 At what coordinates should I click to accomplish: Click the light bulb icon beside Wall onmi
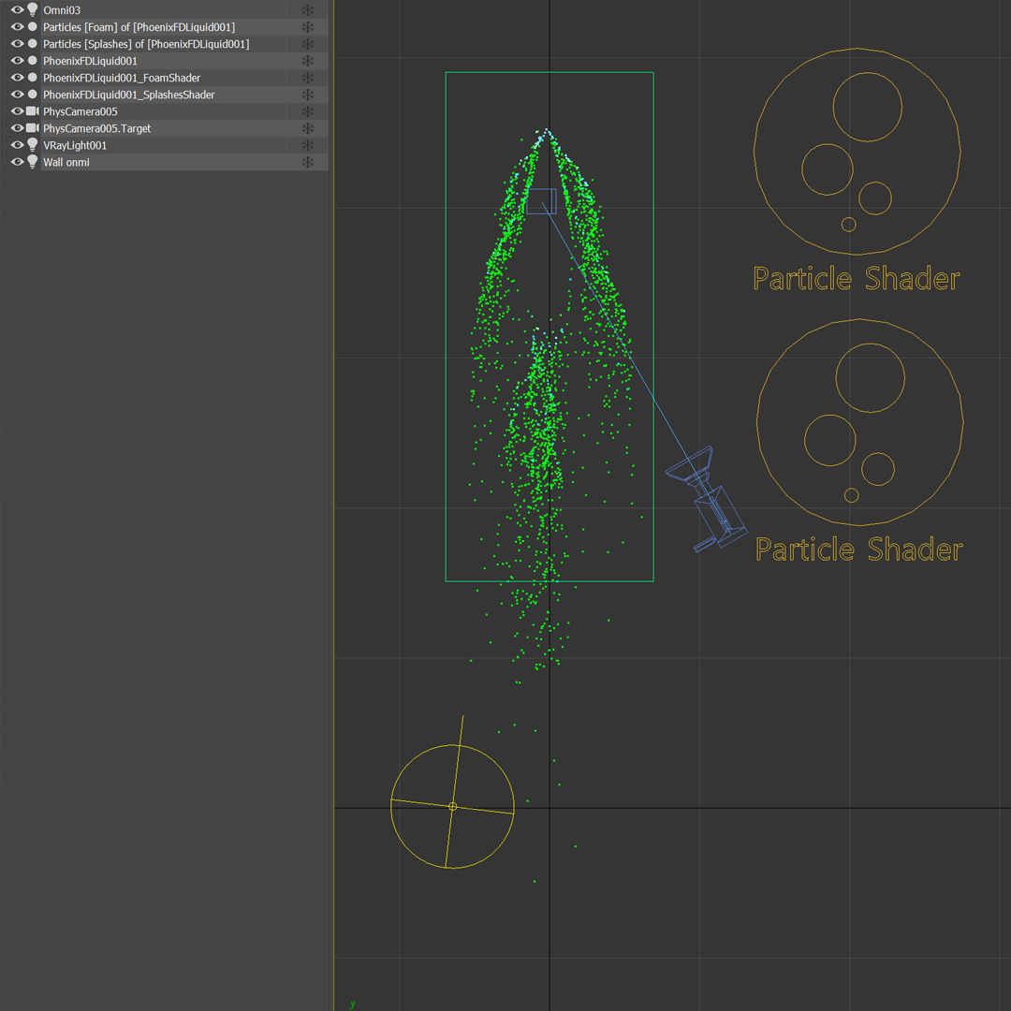(x=32, y=162)
